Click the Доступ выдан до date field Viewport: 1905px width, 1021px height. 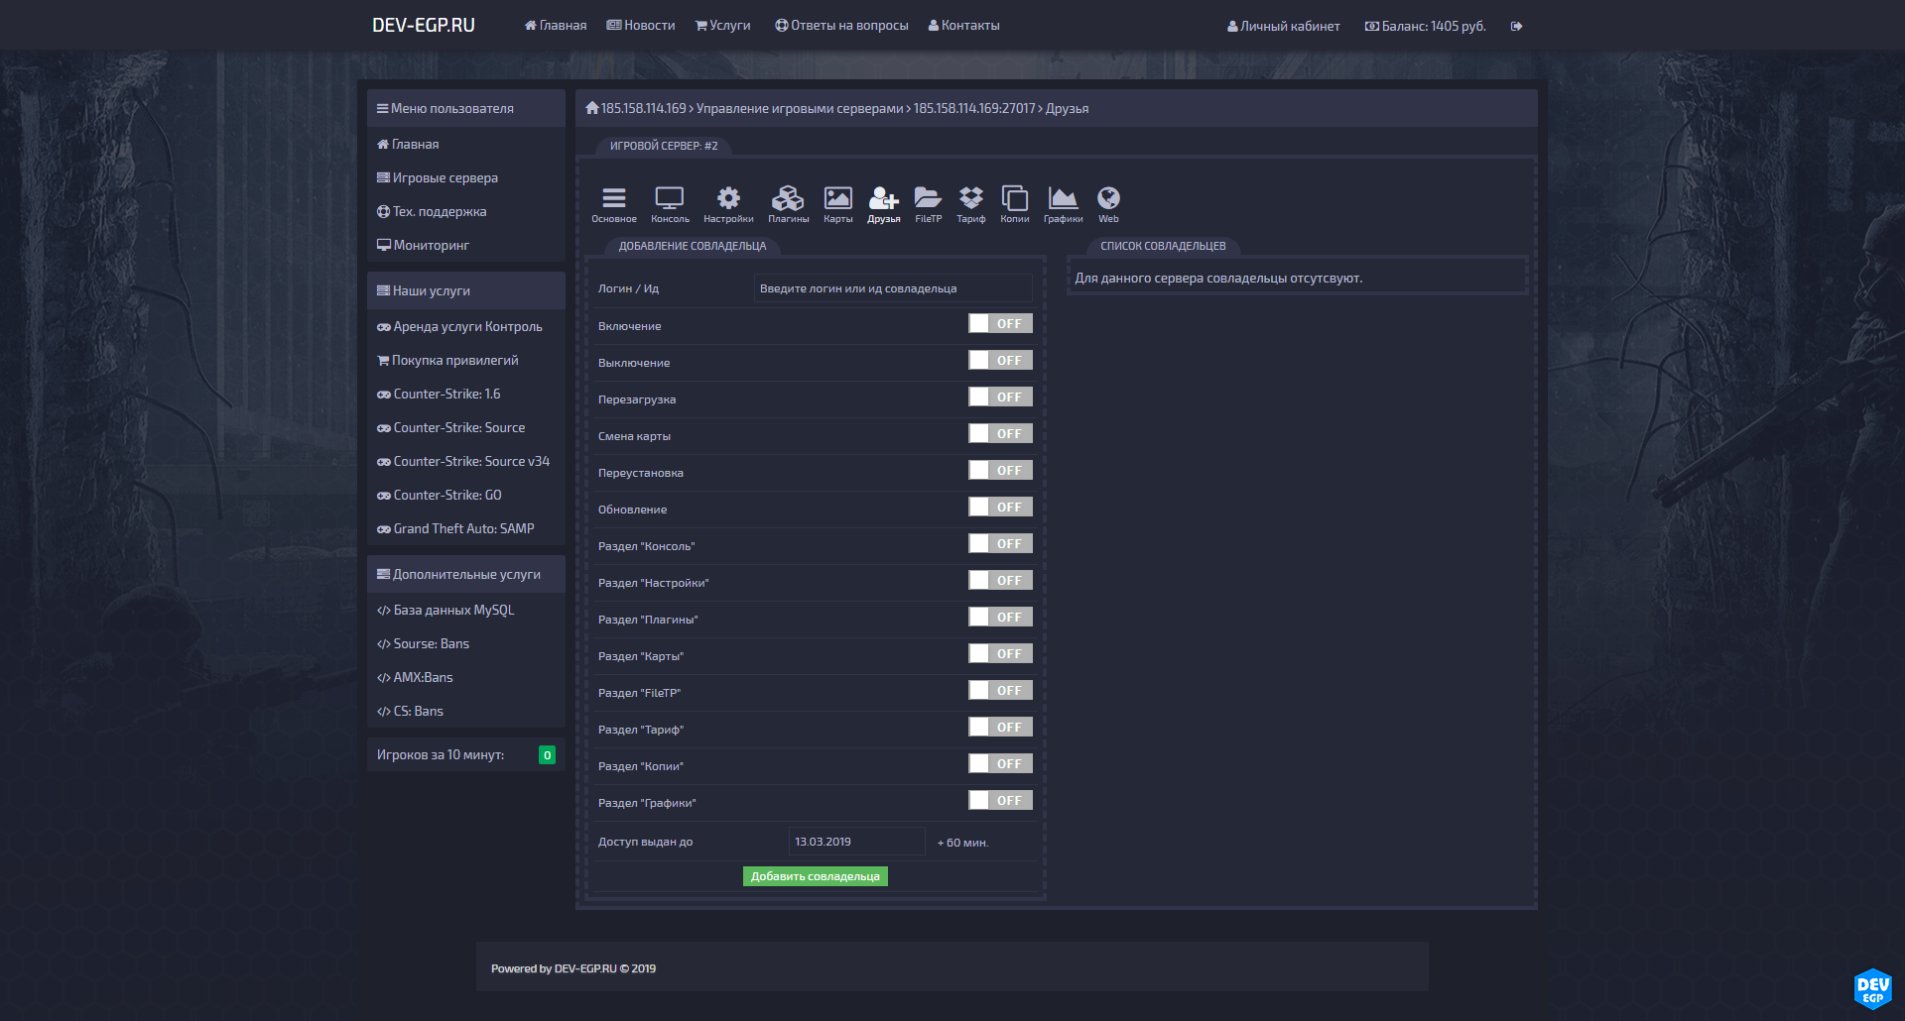pyautogui.click(x=856, y=842)
